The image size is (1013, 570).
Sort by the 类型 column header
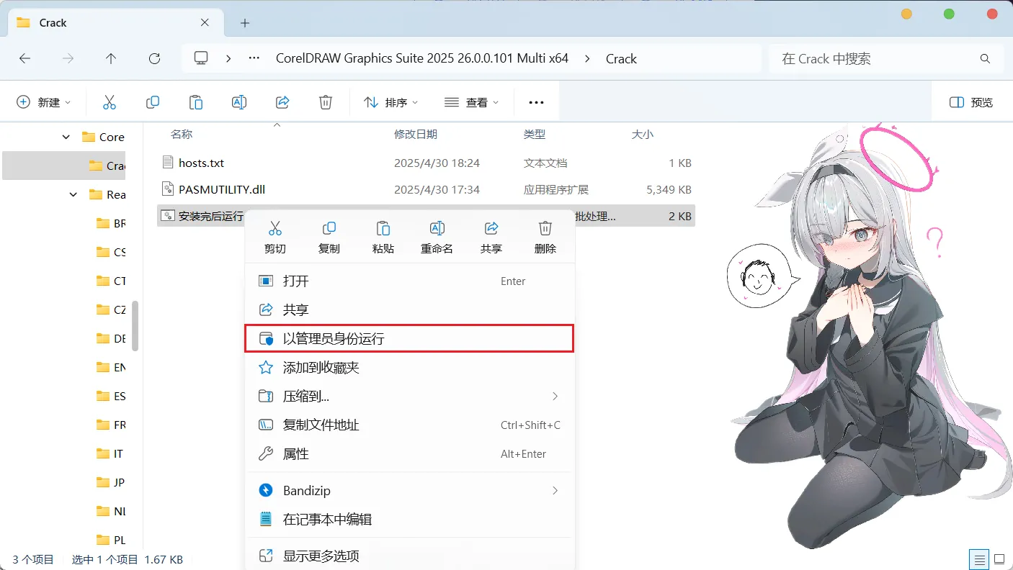535,135
